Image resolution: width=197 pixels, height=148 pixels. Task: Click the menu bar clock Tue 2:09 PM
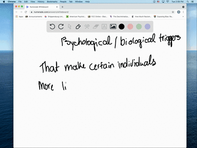point(178,2)
